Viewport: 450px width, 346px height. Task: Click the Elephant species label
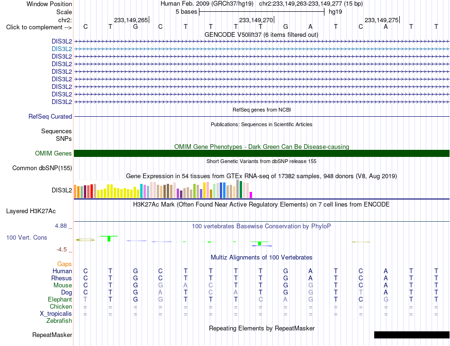(x=60, y=299)
